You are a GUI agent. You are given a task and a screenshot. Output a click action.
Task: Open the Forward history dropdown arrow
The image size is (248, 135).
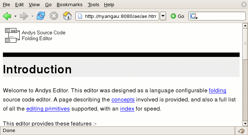[x=32, y=16]
